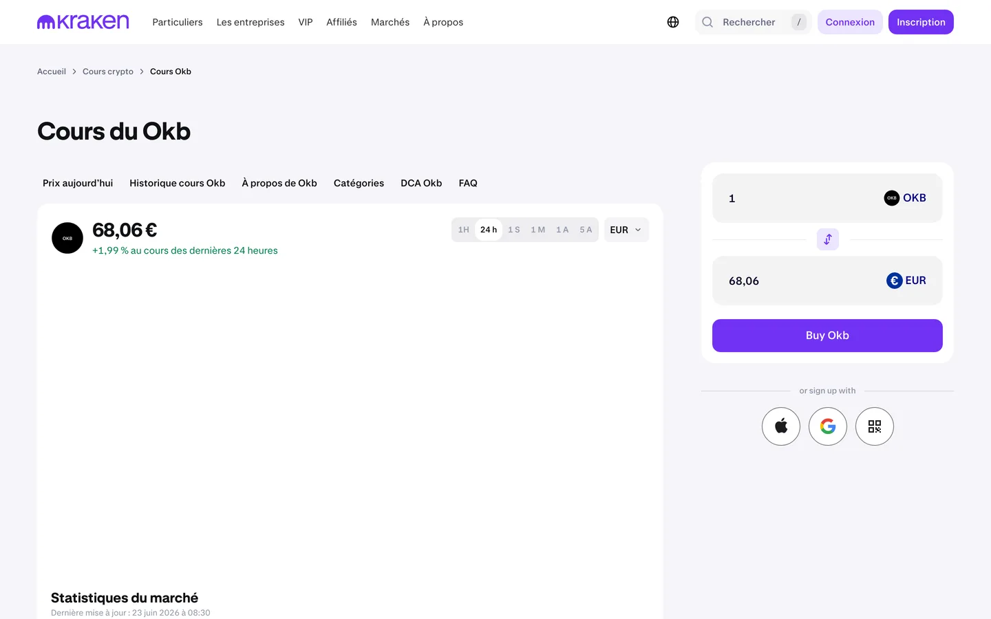
Task: Select the 1 M chart range
Action: pyautogui.click(x=538, y=230)
